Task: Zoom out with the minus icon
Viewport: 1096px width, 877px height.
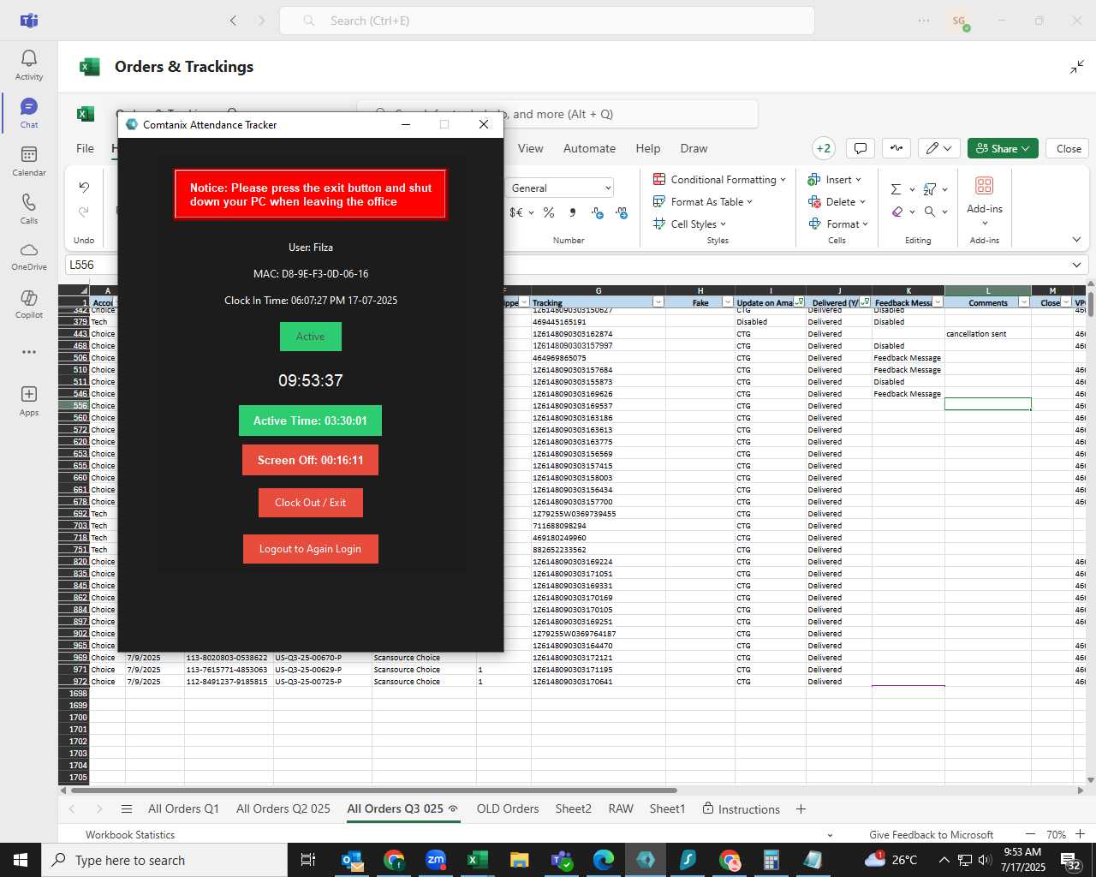Action: (x=1030, y=834)
